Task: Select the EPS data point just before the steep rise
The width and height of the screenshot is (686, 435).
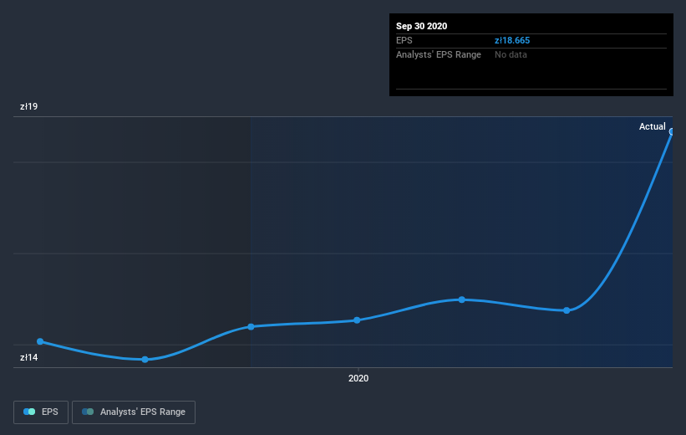Action: click(567, 310)
